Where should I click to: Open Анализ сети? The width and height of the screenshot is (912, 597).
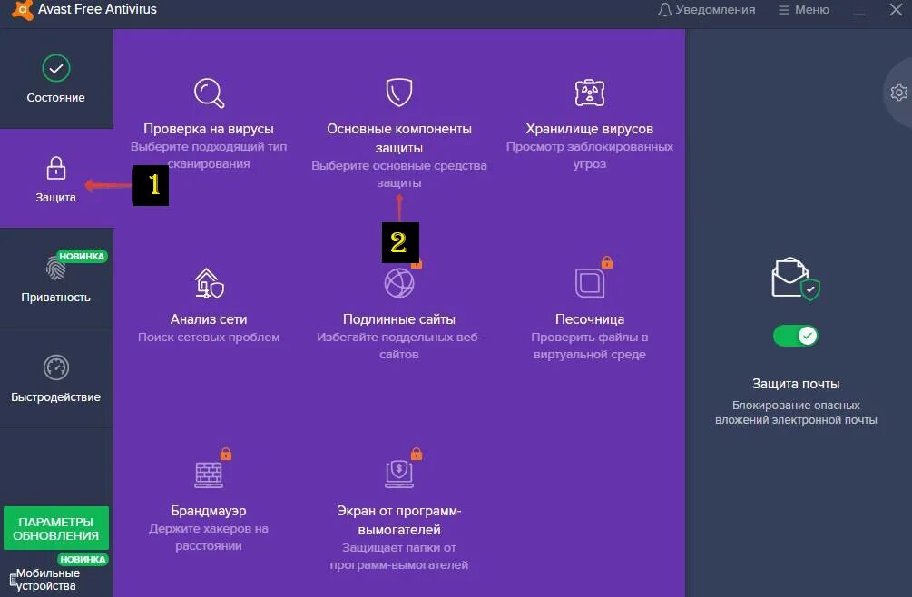209,319
